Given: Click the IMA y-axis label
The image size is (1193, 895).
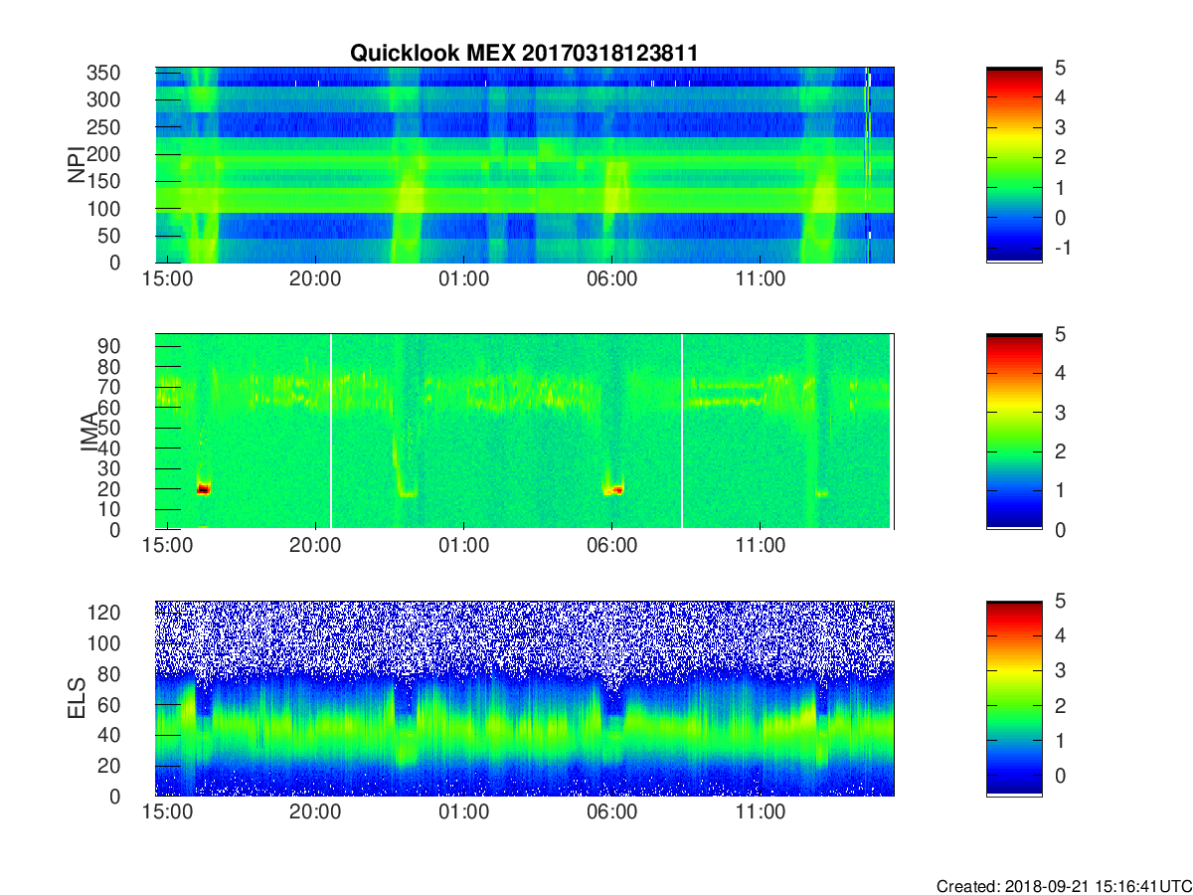Looking at the screenshot, I should click(89, 432).
